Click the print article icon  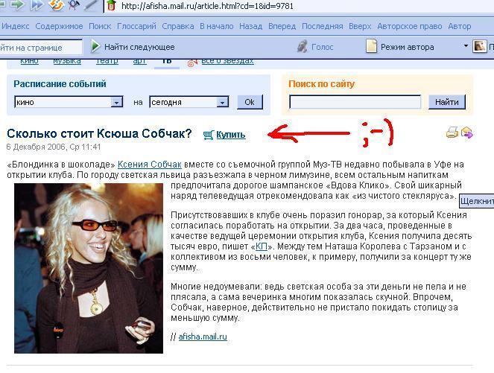(452, 133)
